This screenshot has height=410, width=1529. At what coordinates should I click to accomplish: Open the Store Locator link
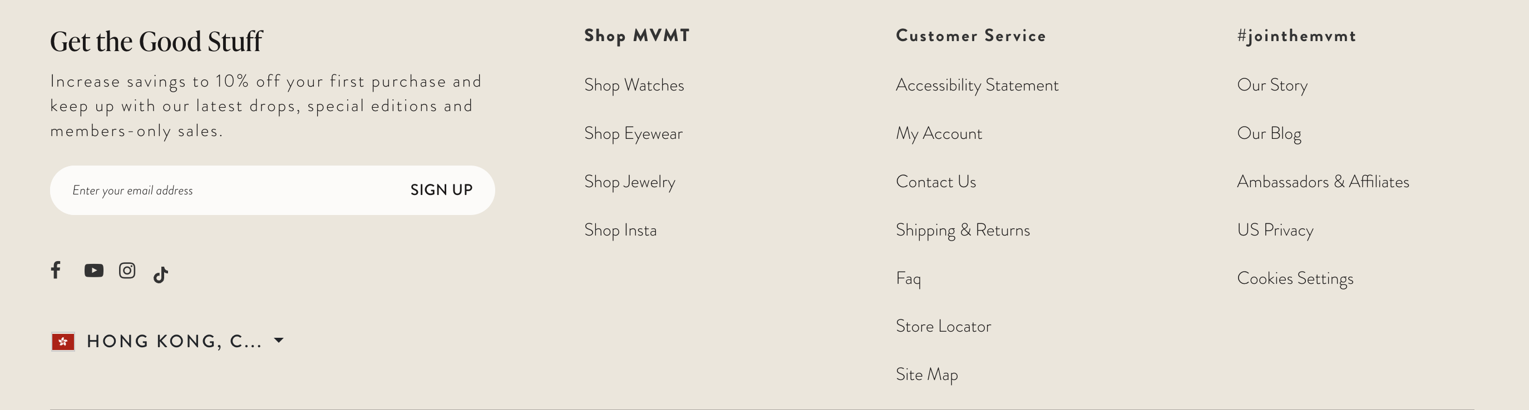[x=943, y=327]
